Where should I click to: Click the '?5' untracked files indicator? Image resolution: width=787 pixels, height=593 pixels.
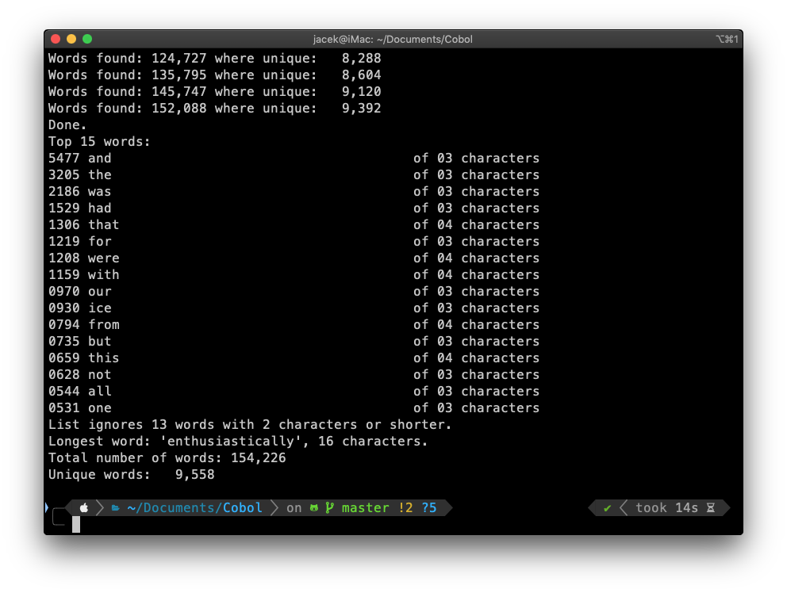coord(429,507)
